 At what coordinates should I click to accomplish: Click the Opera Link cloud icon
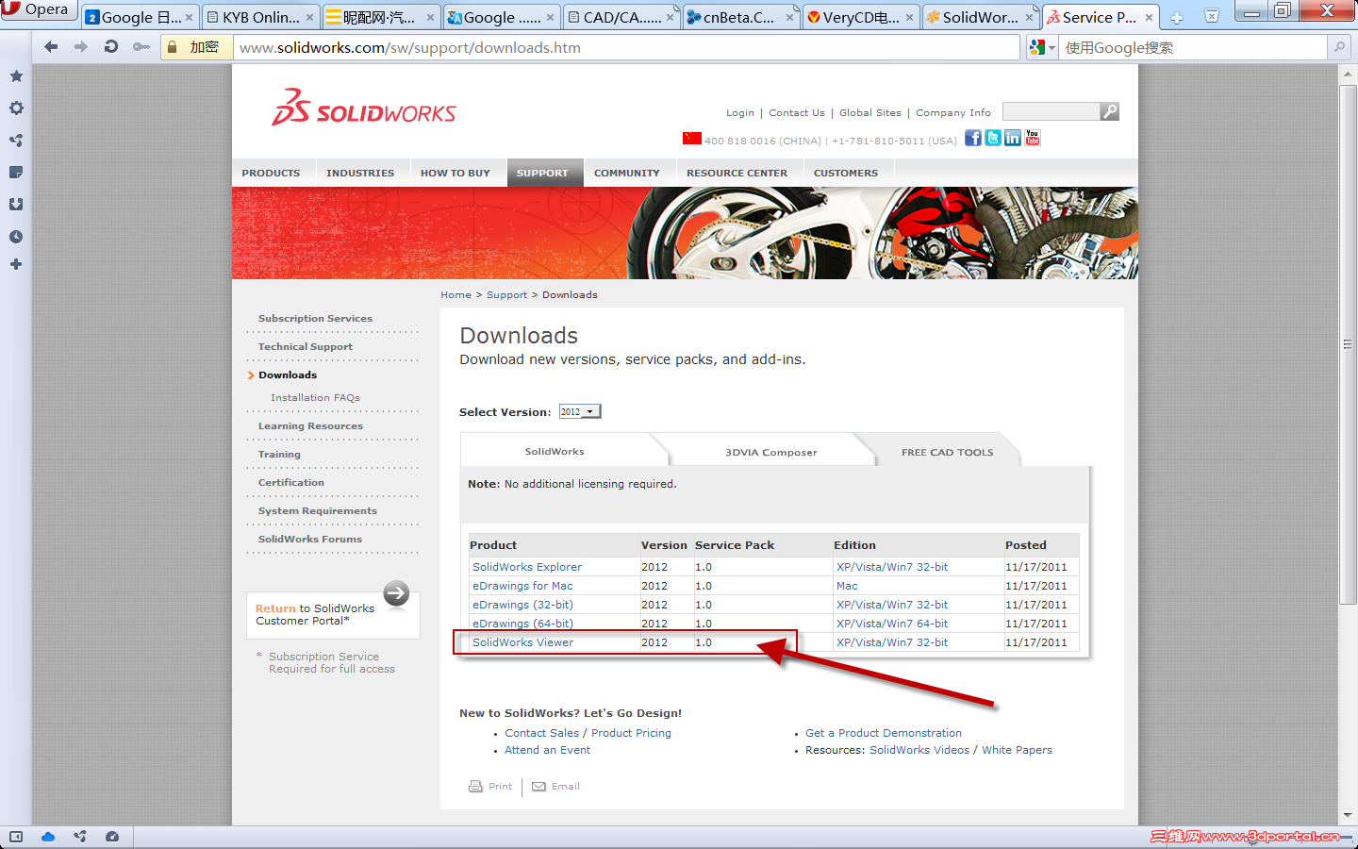point(48,837)
